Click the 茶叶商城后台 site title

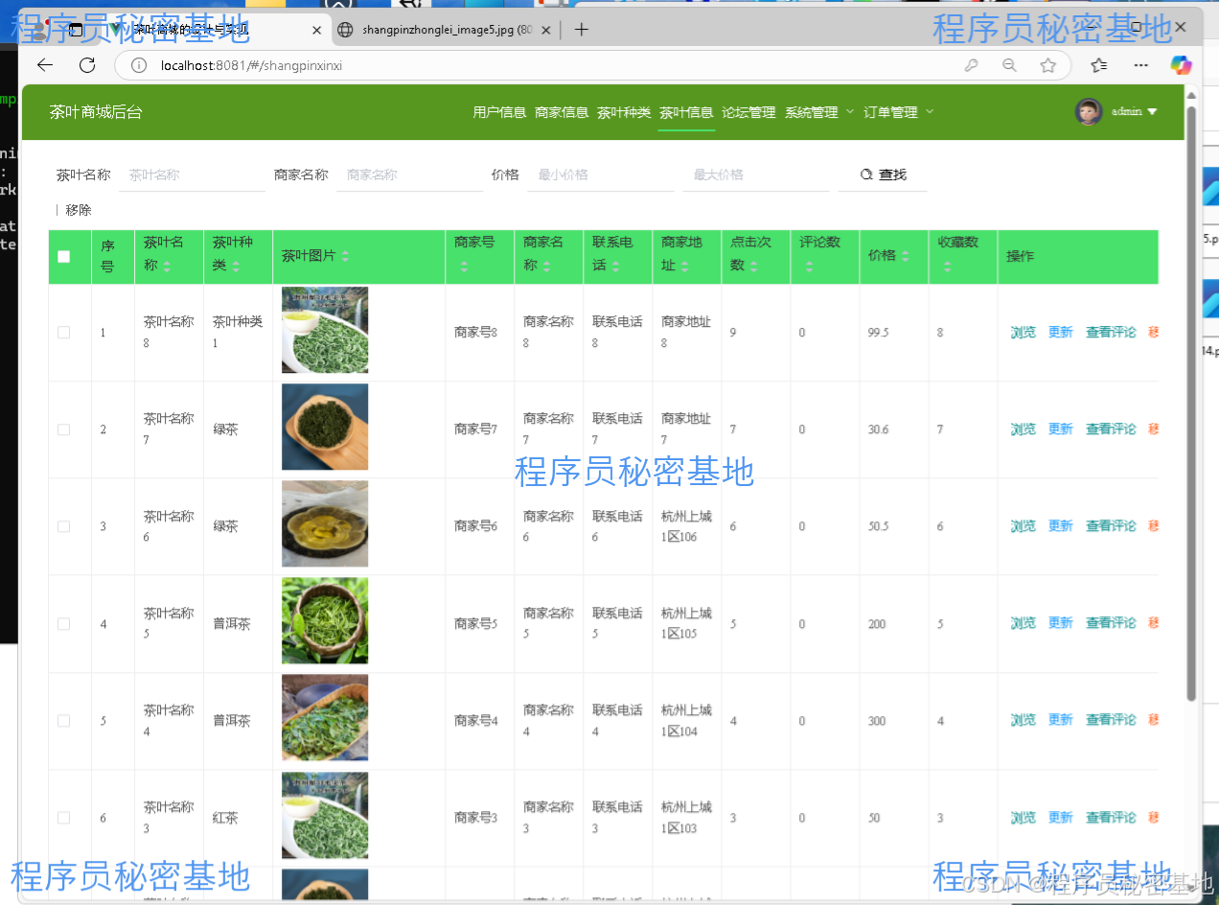point(96,112)
